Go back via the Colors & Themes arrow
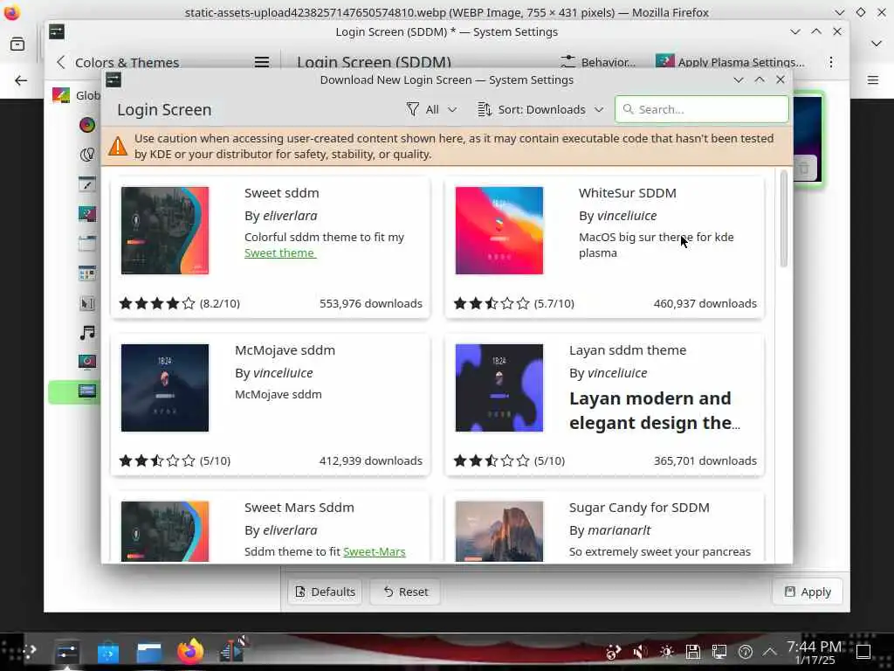Image resolution: width=894 pixels, height=671 pixels. coord(61,62)
